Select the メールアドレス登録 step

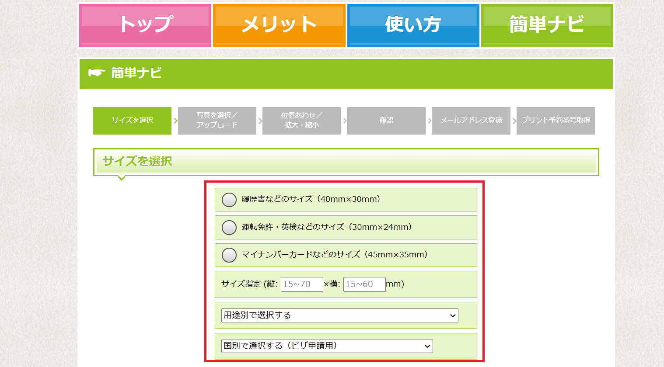[x=471, y=121]
